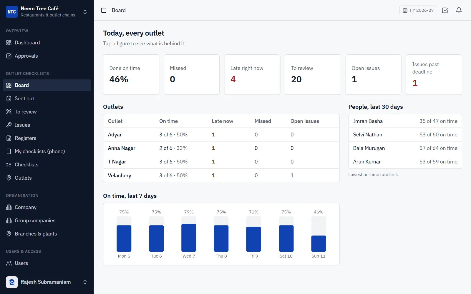This screenshot has height=294, width=471.
Task: Click the Wed 7 bar showing 79%
Action: pyautogui.click(x=189, y=238)
